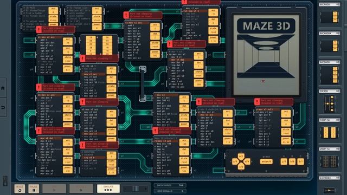This screenshot has width=347, height=195.
Task: Click SHOW WIRES toggle button
Action: coord(170,185)
